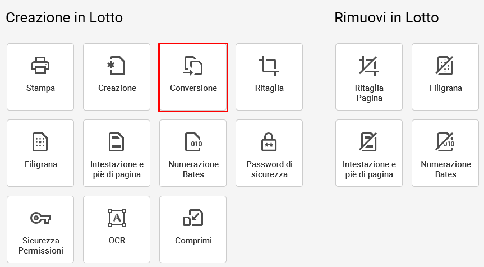Open the Comprimi compress tile

tap(193, 229)
